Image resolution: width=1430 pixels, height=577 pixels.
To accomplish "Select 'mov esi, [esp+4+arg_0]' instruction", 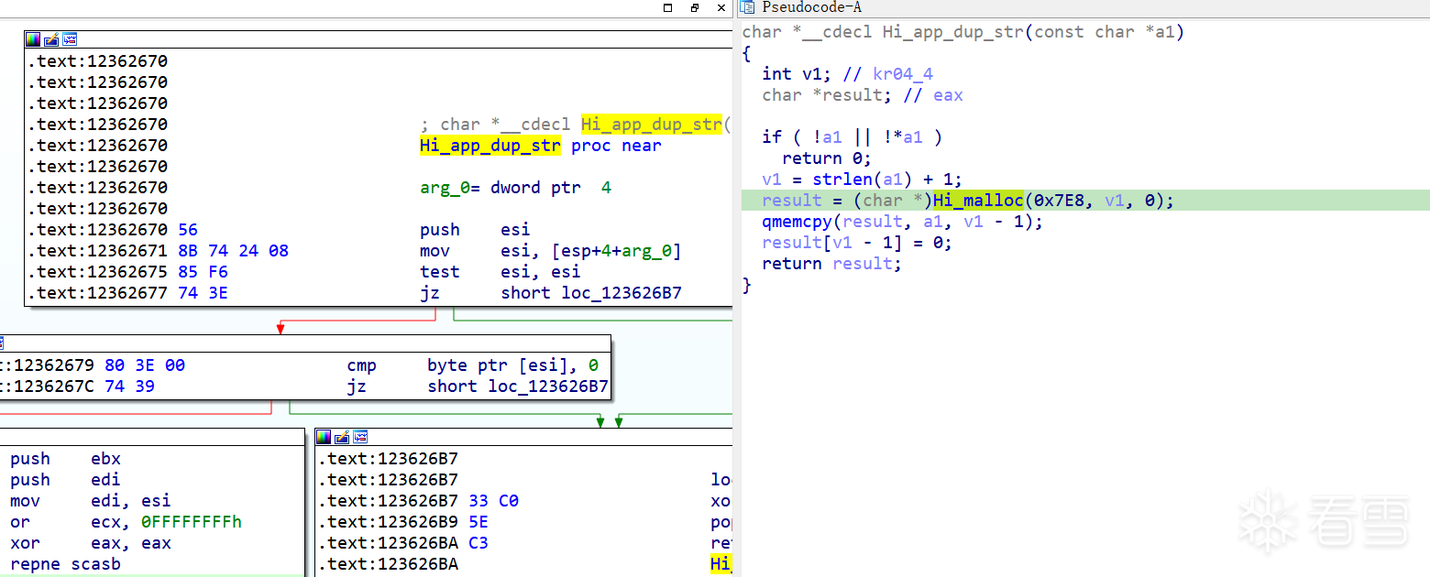I will tap(550, 251).
